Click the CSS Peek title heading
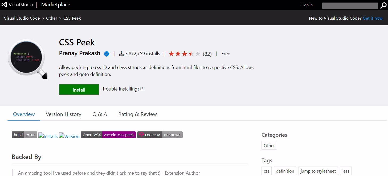The height and width of the screenshot is (176, 388). click(77, 42)
